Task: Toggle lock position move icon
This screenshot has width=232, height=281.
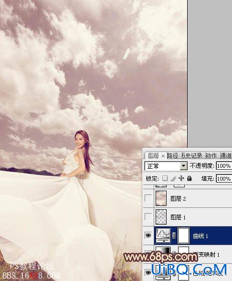Action: [x=181, y=178]
